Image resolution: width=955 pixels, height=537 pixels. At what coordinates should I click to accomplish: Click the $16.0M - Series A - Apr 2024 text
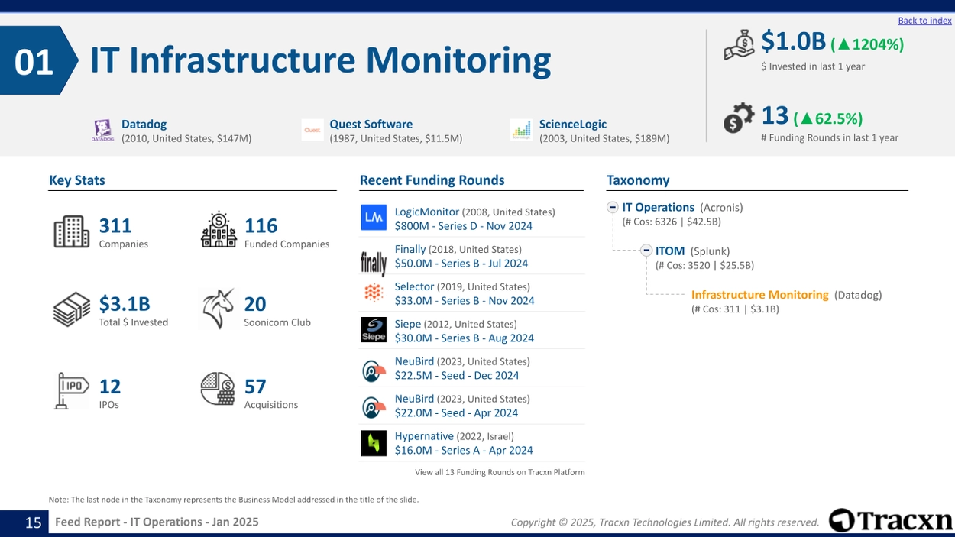pyautogui.click(x=464, y=451)
